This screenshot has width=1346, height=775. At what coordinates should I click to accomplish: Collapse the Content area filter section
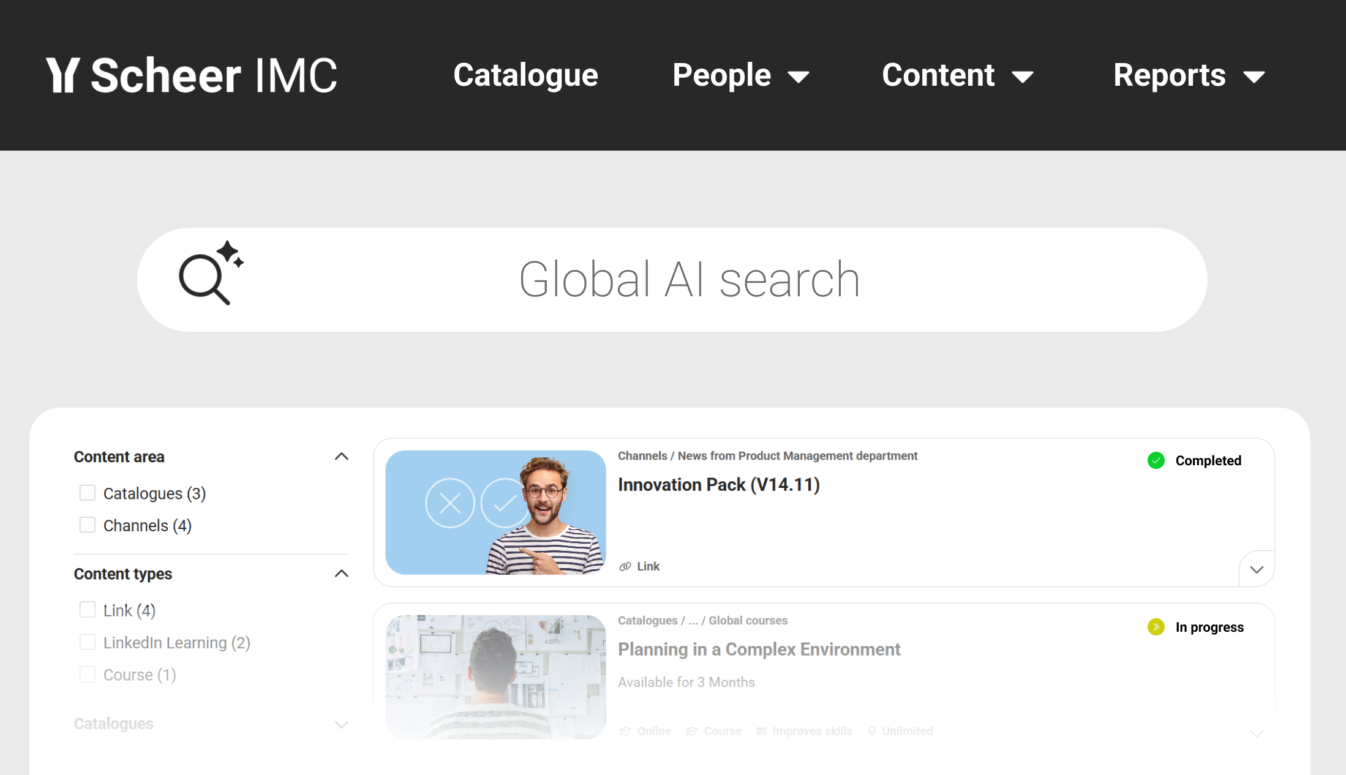pos(342,457)
